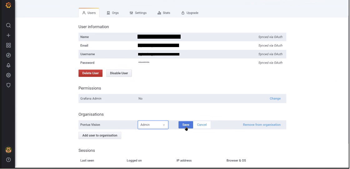Click the Password asterisks value

[144, 63]
